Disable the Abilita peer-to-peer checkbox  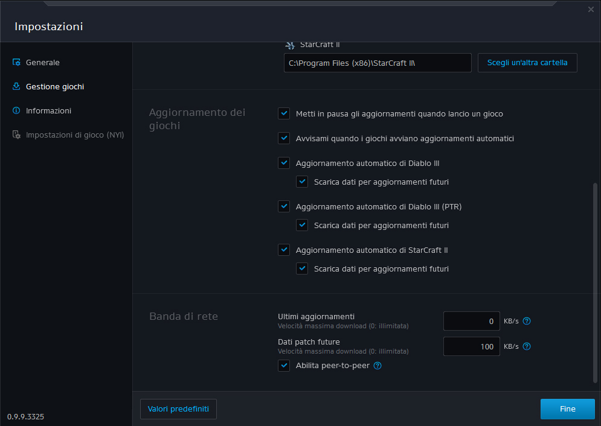(284, 366)
